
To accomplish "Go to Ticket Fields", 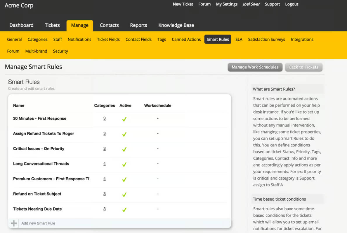I will click(108, 39).
